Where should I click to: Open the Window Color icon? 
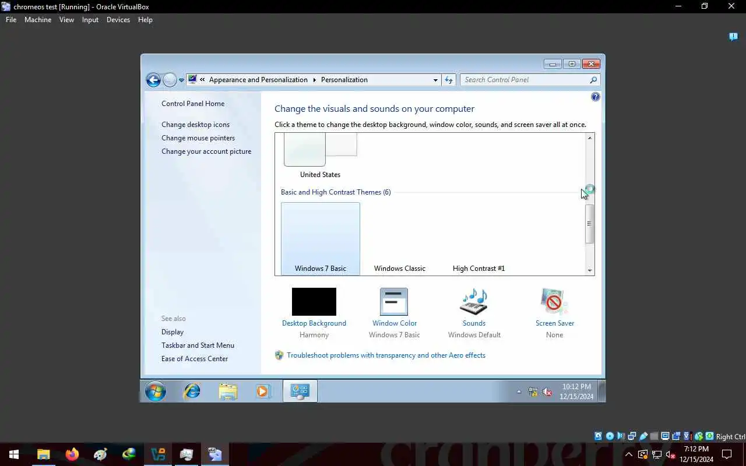pos(394,302)
